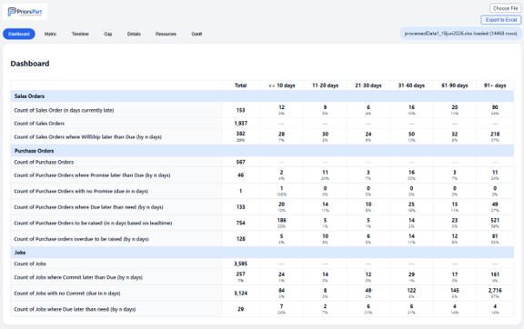The image size is (524, 329).
Task: Go to the Gap tab
Action: pyautogui.click(x=108, y=34)
